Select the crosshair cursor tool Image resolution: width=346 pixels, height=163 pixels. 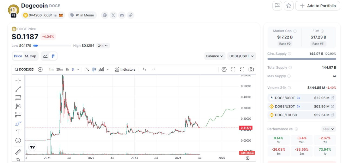(x=18, y=81)
